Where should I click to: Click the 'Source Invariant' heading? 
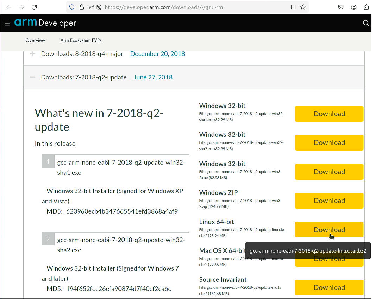tap(223, 280)
